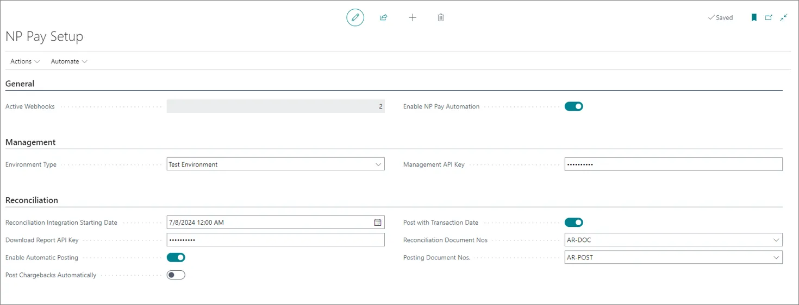Click the collapse page arrows icon
Image resolution: width=799 pixels, height=305 pixels.
[x=783, y=17]
